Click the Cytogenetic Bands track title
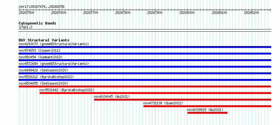The image size is (280, 125). [x=37, y=23]
